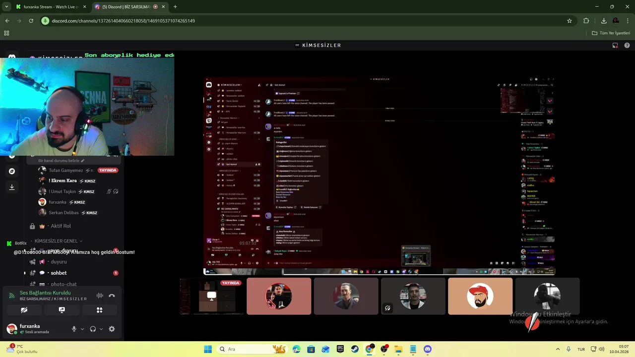Open the sohbet channel
Image resolution: width=635 pixels, height=357 pixels.
(x=59, y=273)
